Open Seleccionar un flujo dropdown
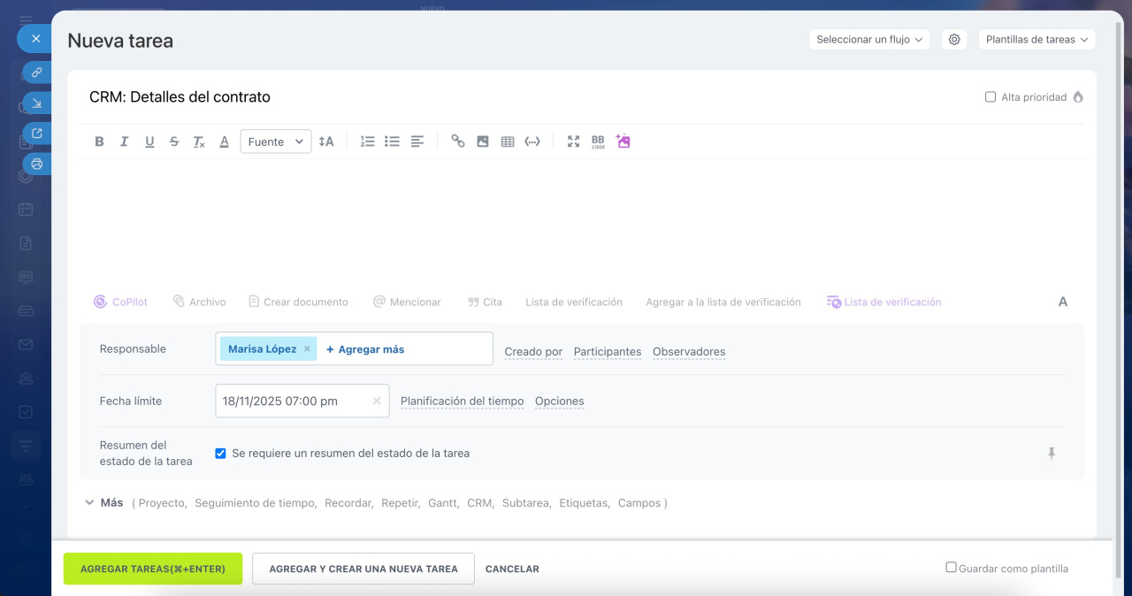The width and height of the screenshot is (1132, 596). point(868,40)
